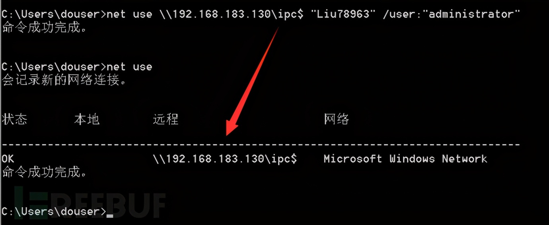Click the 命令成功完成 message below connection table
This screenshot has height=225, width=549.
click(x=45, y=172)
